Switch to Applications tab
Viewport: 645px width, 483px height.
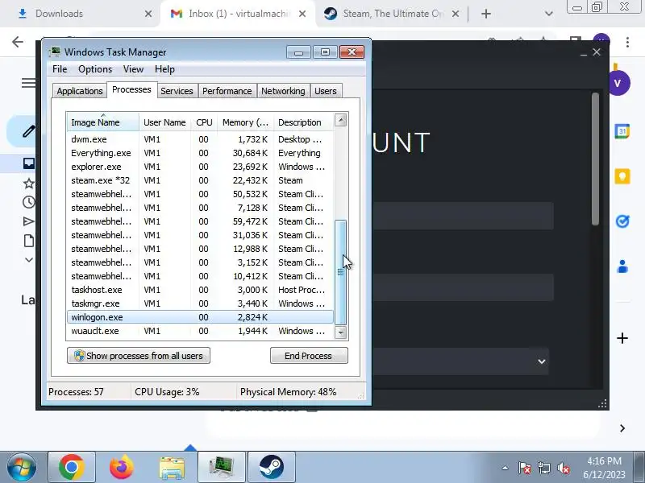coord(79,91)
